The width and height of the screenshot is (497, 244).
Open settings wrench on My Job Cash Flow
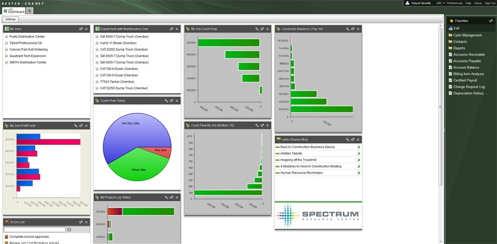(x=256, y=29)
